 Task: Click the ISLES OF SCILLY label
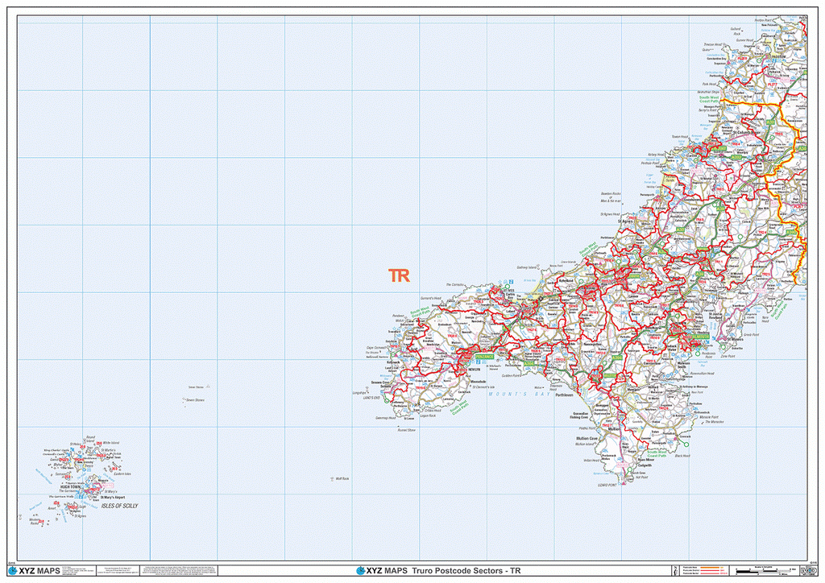coord(120,506)
